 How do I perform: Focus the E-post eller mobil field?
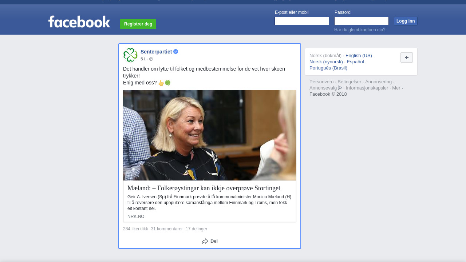click(302, 21)
